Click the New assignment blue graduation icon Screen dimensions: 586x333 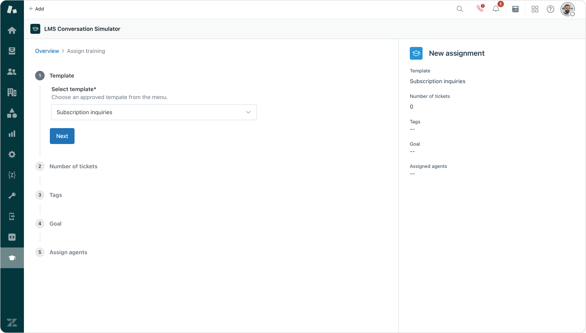point(416,53)
